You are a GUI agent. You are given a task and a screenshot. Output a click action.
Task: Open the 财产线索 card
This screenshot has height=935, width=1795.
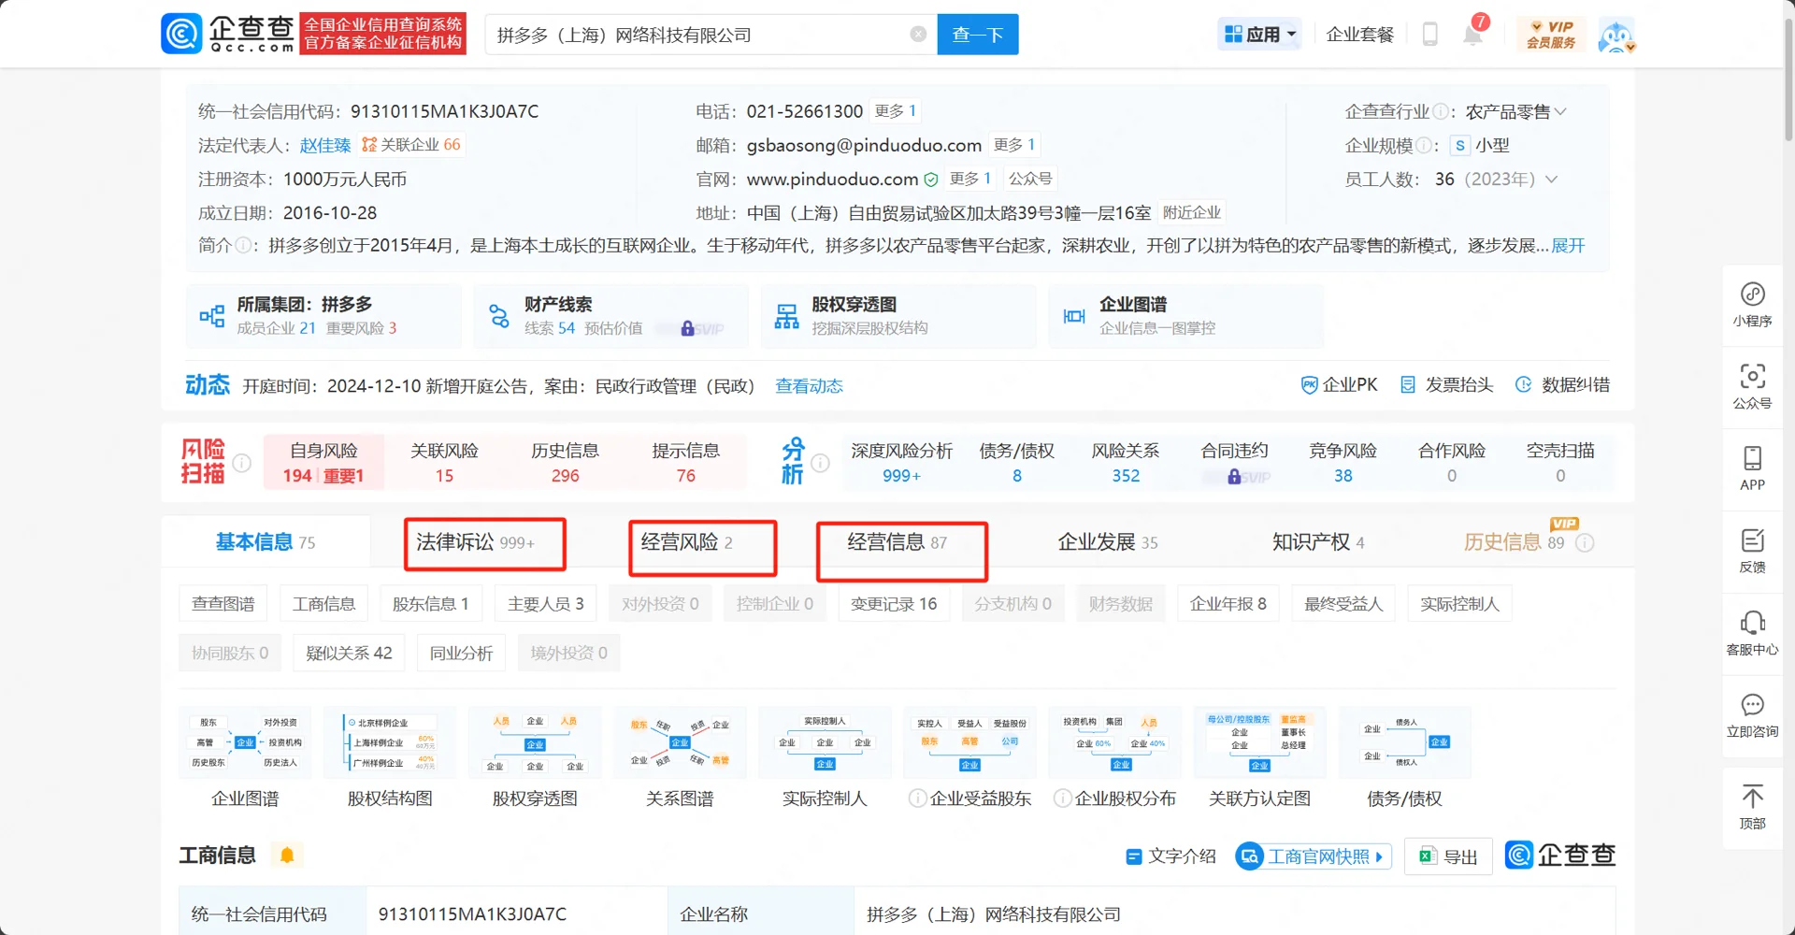pyautogui.click(x=611, y=316)
